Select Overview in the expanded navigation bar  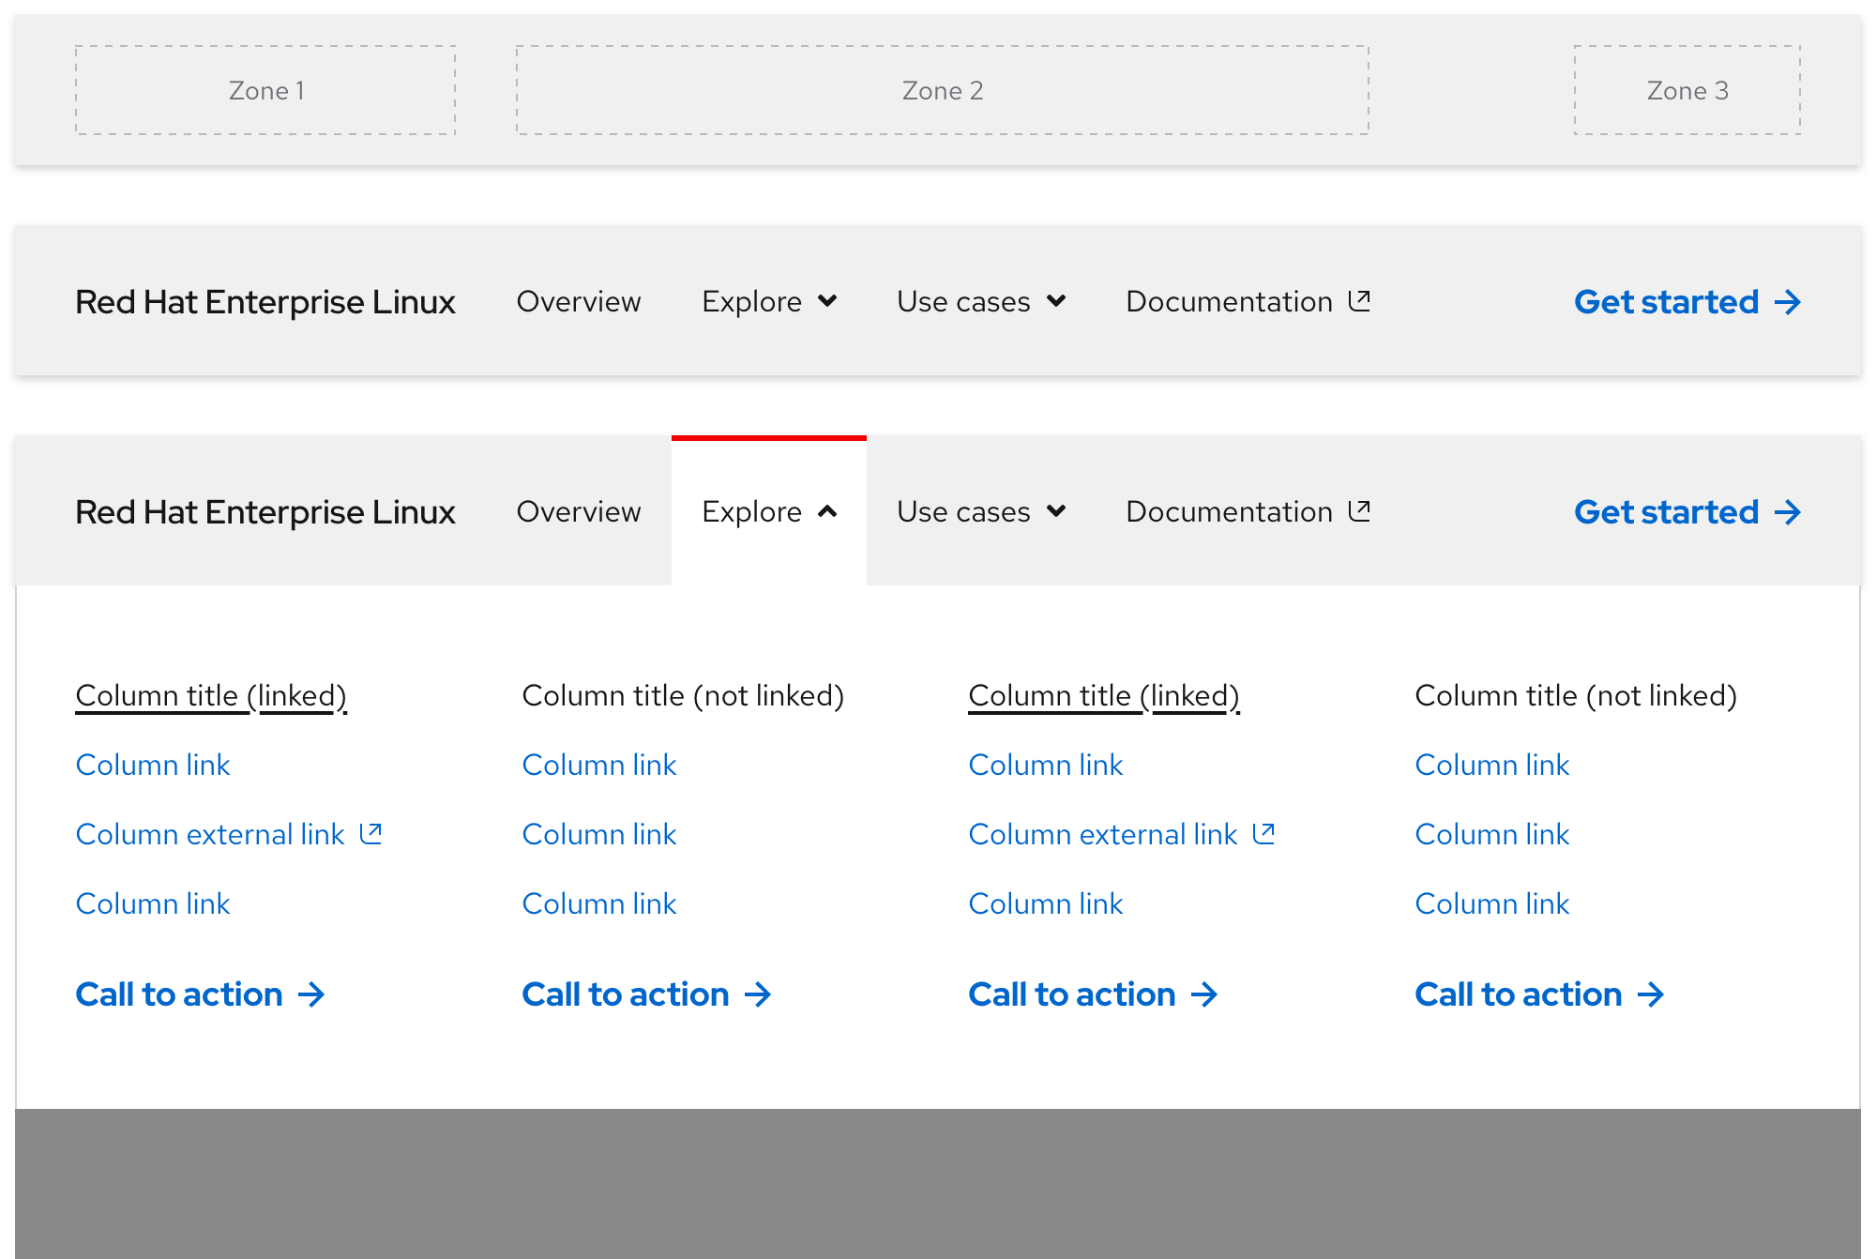[x=579, y=512]
